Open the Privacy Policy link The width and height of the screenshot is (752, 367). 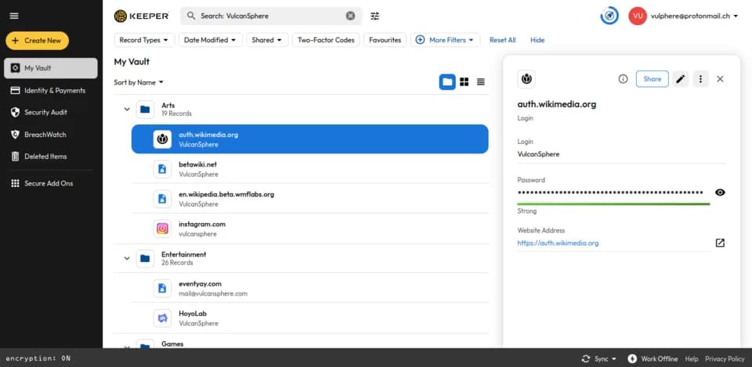tap(725, 359)
